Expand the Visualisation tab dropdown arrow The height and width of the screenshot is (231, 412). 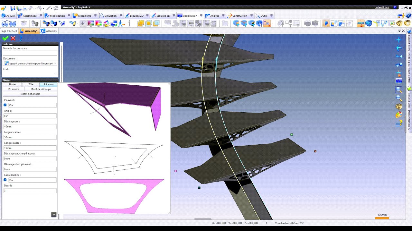[x=201, y=15]
